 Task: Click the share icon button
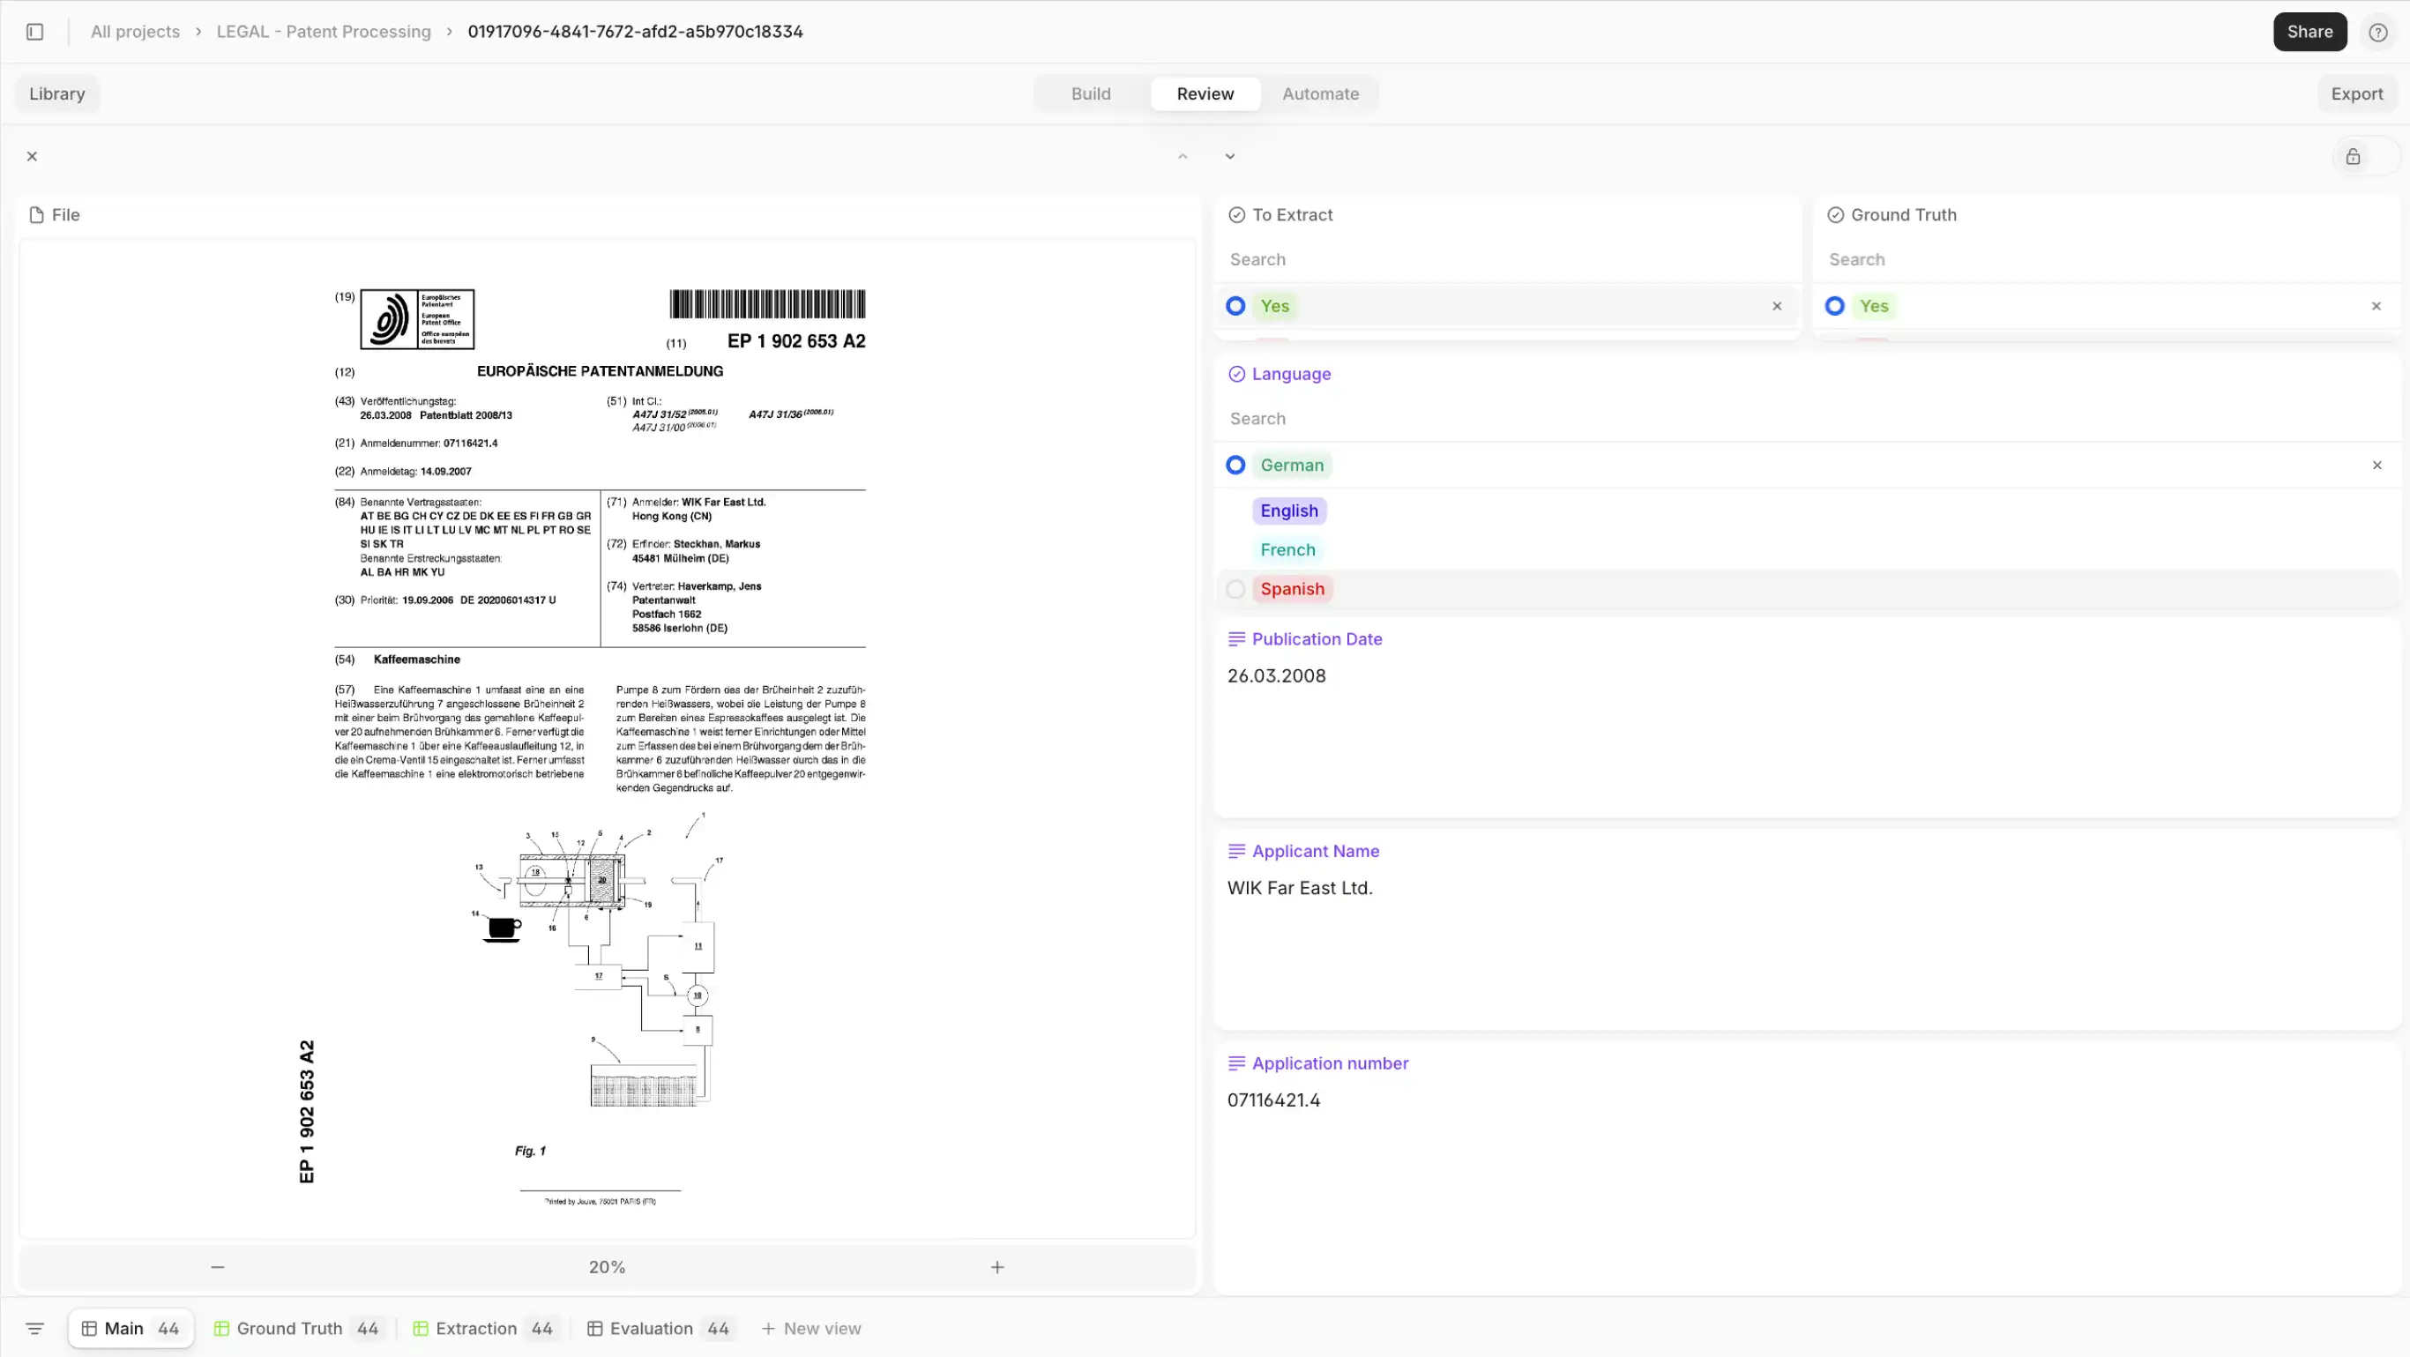[2310, 32]
